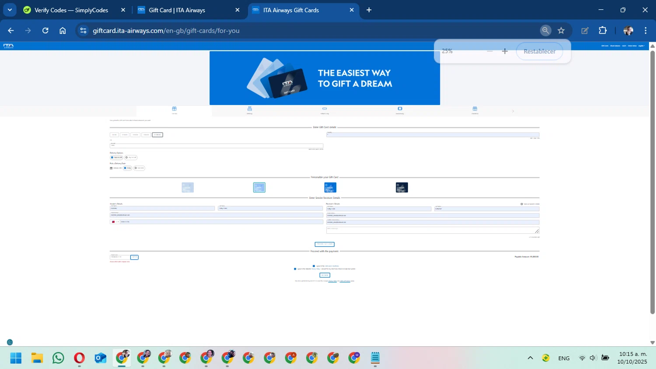This screenshot has height=369, width=656.
Task: Pick the bright blue gift card design
Action: point(330,187)
